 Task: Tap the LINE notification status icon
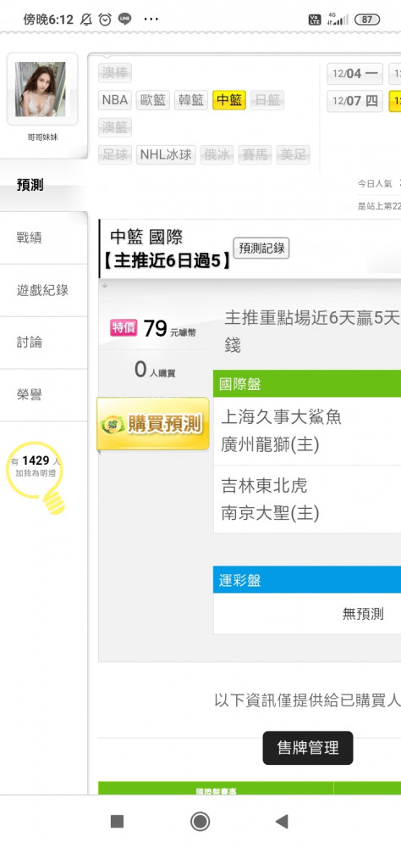tap(125, 20)
